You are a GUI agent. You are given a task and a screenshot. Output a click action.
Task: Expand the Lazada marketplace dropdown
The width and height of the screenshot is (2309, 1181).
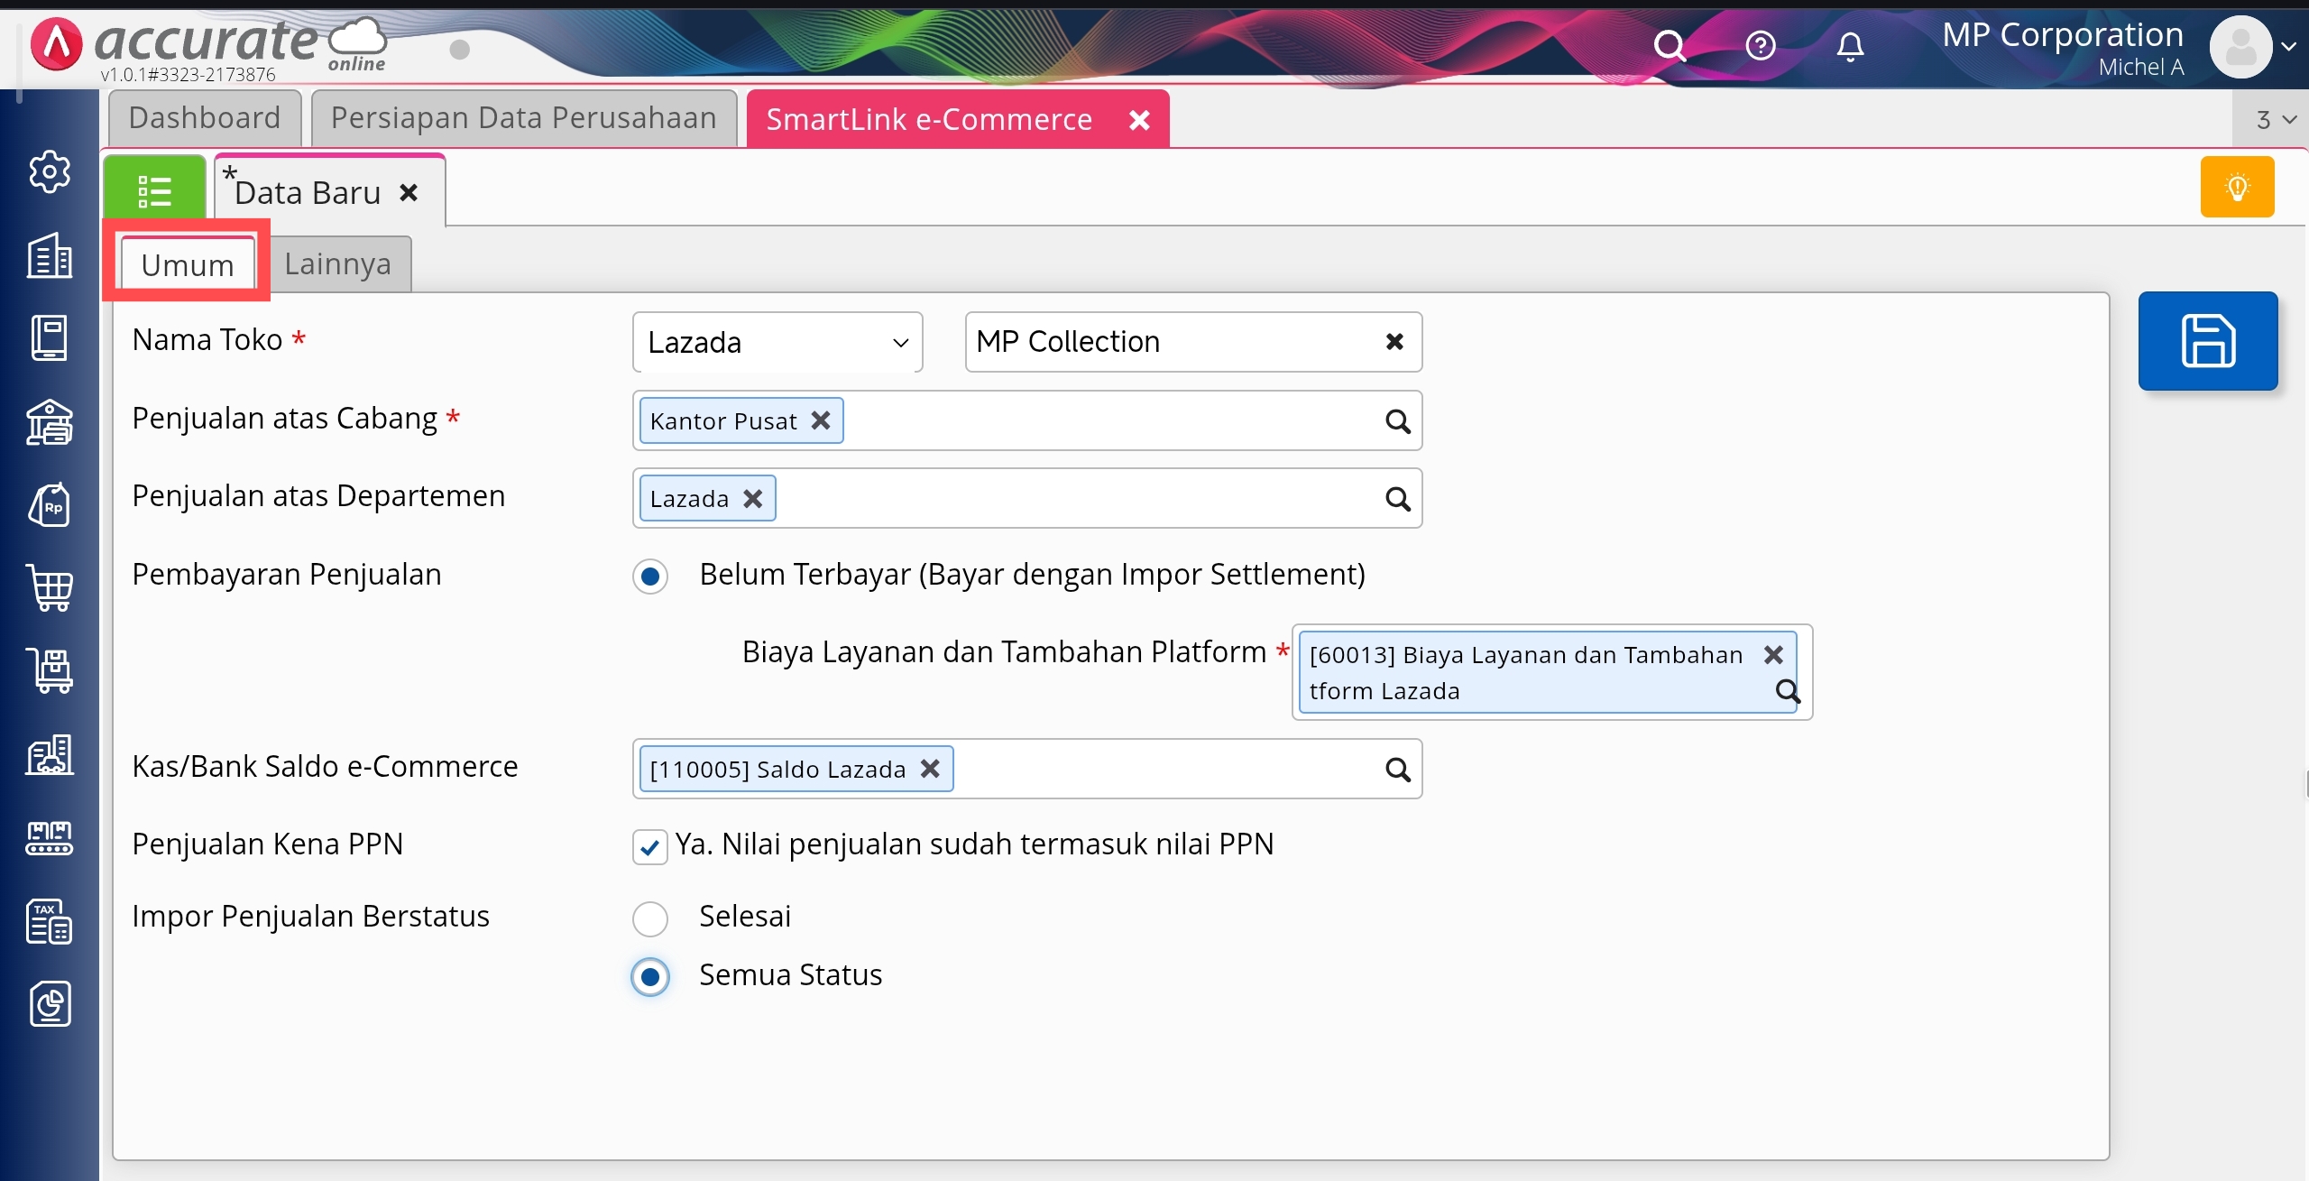point(777,342)
